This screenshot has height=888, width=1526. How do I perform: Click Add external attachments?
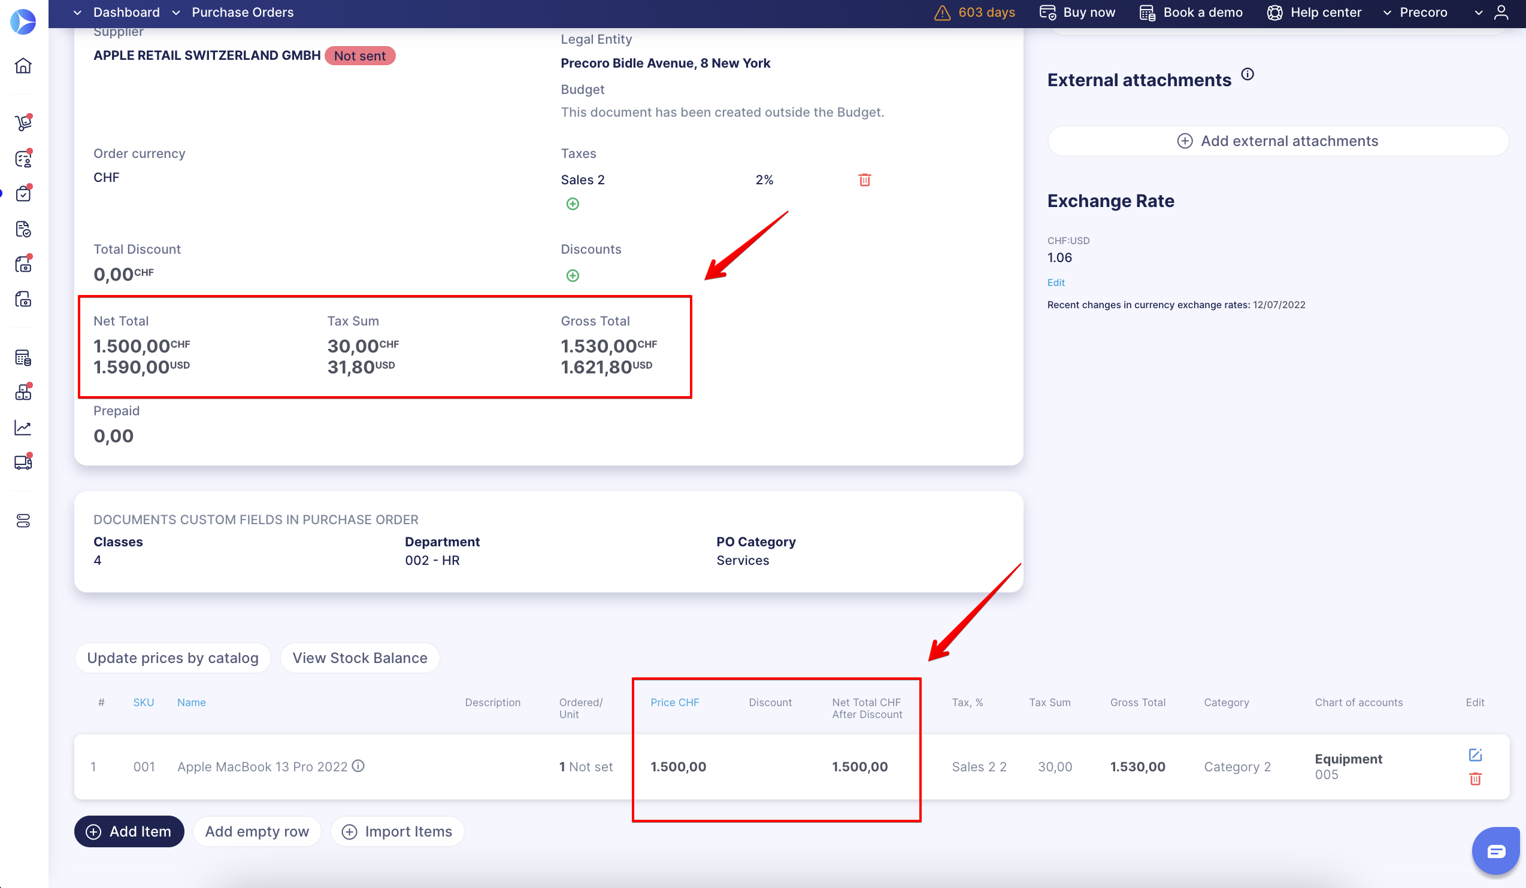pos(1277,141)
